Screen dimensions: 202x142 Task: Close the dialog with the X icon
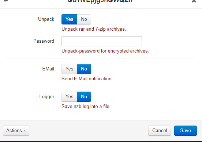194,1
